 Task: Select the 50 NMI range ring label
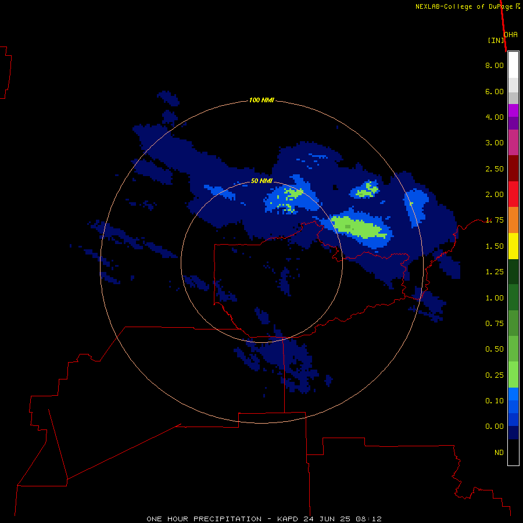pos(261,181)
